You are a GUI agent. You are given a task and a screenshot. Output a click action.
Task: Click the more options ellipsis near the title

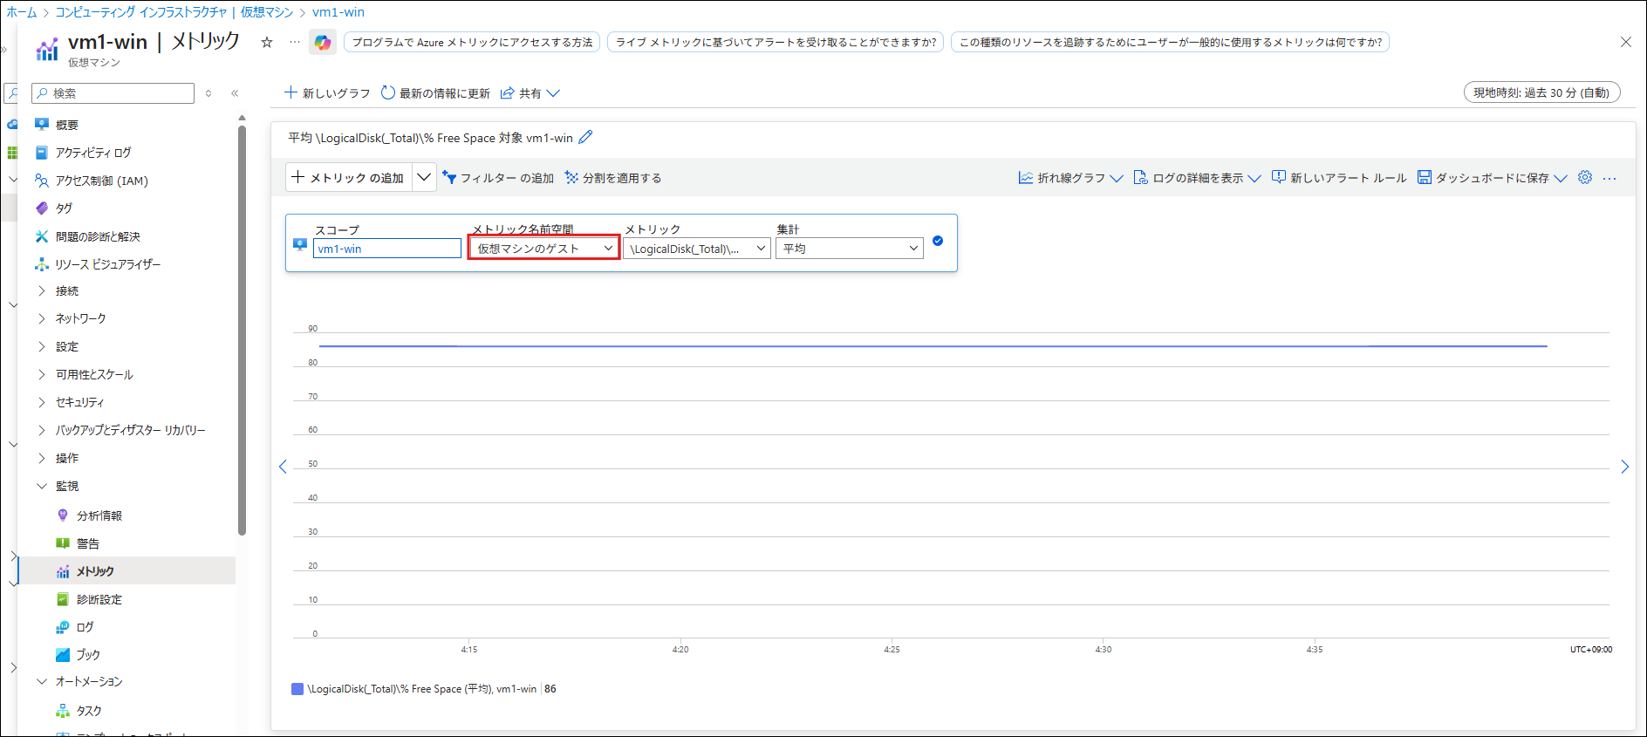coord(295,42)
